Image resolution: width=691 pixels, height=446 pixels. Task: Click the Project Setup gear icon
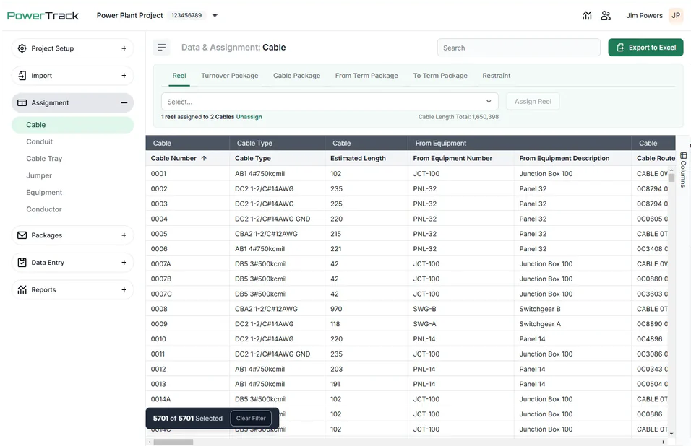22,48
